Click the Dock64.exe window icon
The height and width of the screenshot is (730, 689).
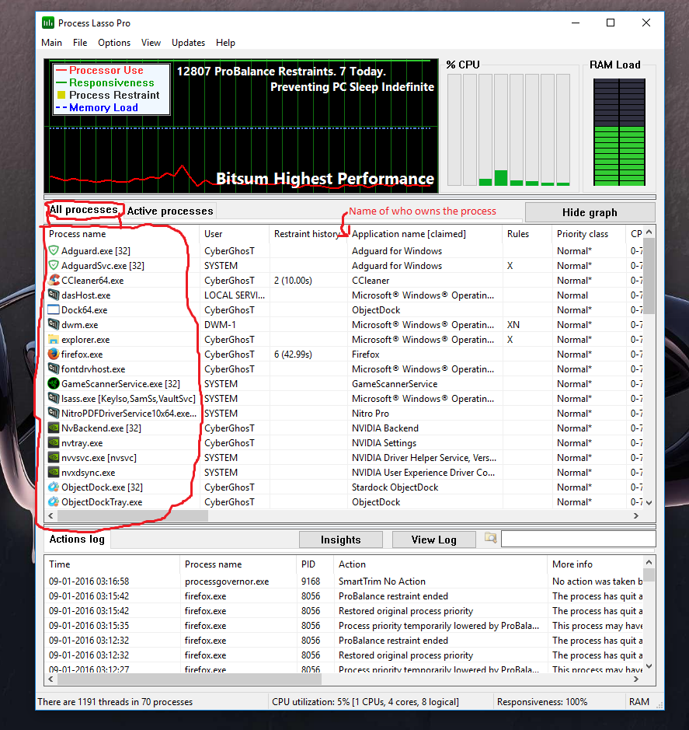54,309
